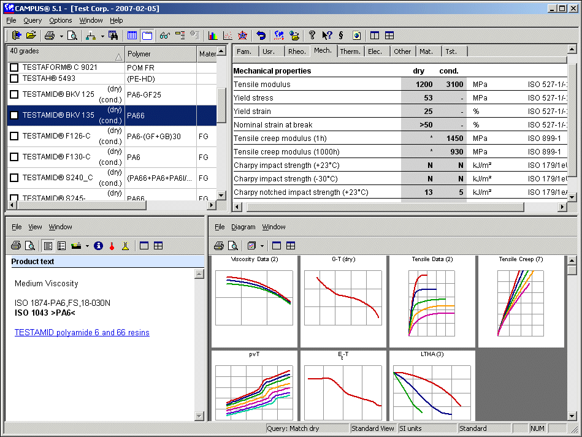Screen dimensions: 582x437
Task: Click the spider web radar chart icon
Action: (243, 36)
